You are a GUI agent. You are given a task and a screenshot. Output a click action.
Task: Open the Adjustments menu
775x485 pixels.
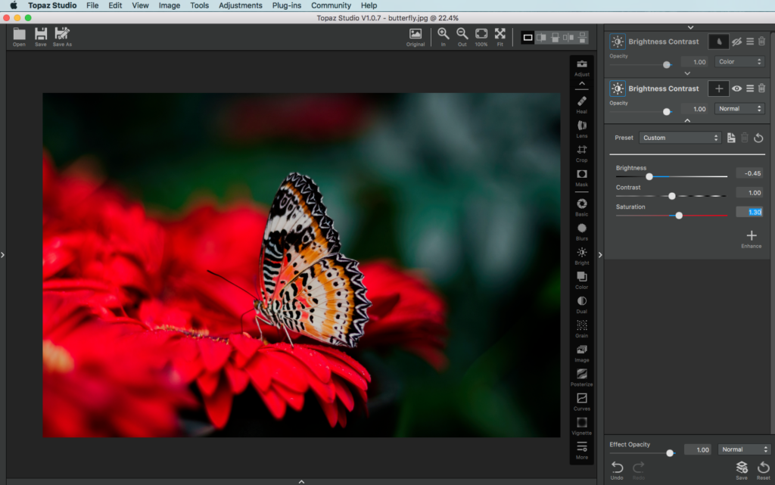240,5
